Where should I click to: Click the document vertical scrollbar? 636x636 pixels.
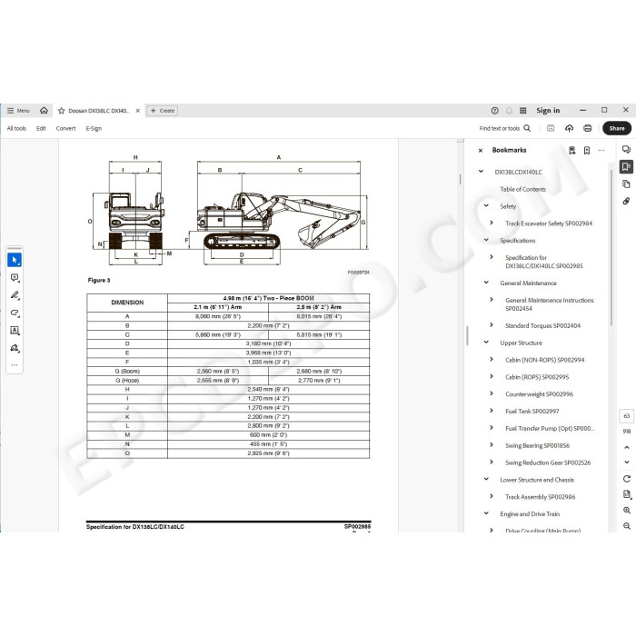(x=460, y=178)
